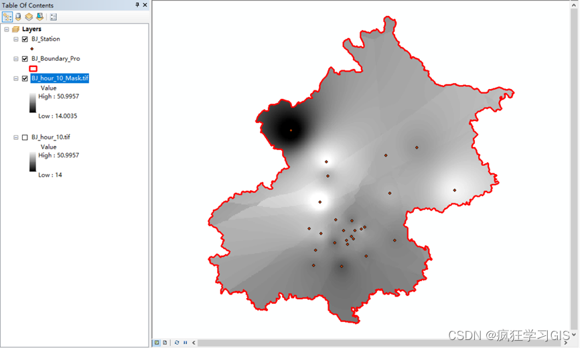This screenshot has height=348, width=580.
Task: Switch to Data View button
Action: point(157,343)
